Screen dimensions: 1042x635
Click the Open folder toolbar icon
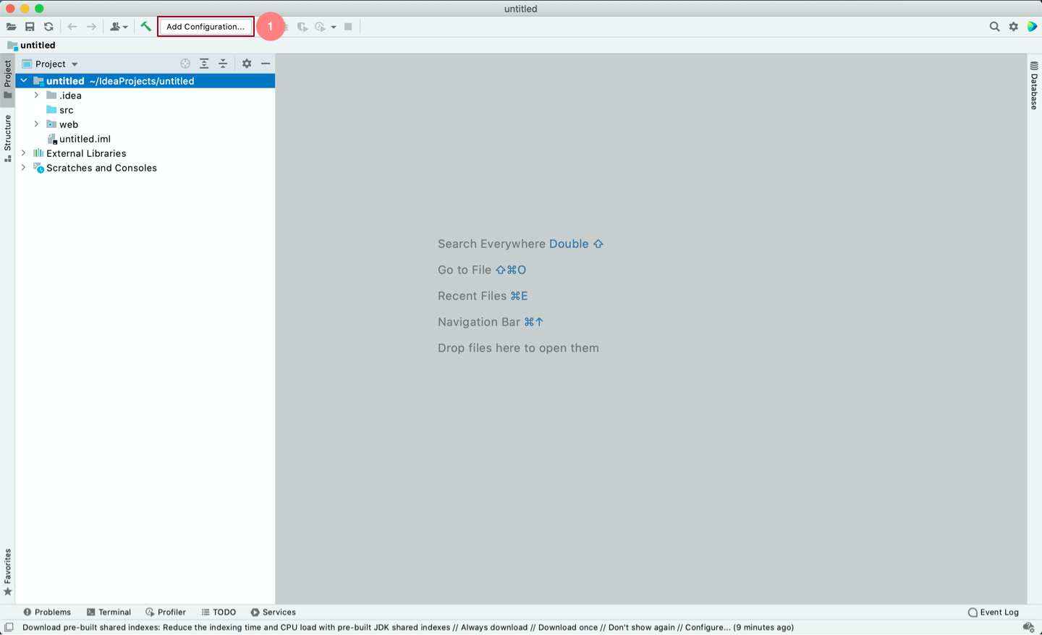(x=11, y=27)
